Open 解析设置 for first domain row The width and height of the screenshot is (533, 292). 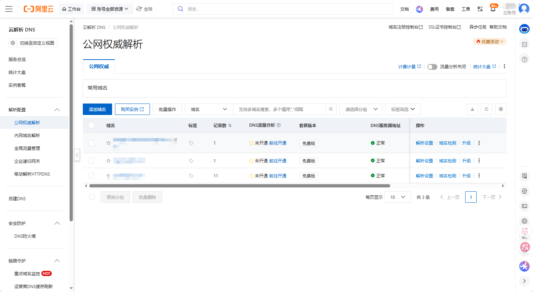click(424, 143)
